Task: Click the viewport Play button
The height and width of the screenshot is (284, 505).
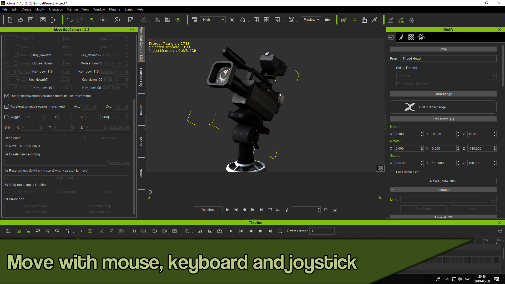Action: [228, 210]
